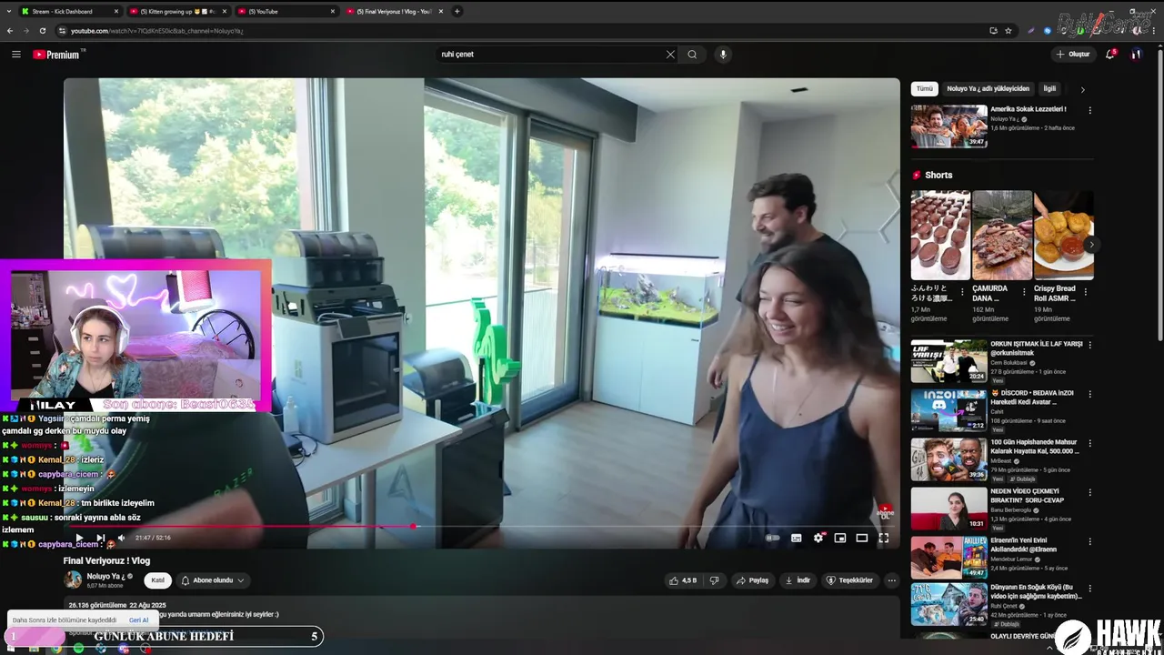Play the paused video
The height and width of the screenshot is (655, 1164).
79,538
